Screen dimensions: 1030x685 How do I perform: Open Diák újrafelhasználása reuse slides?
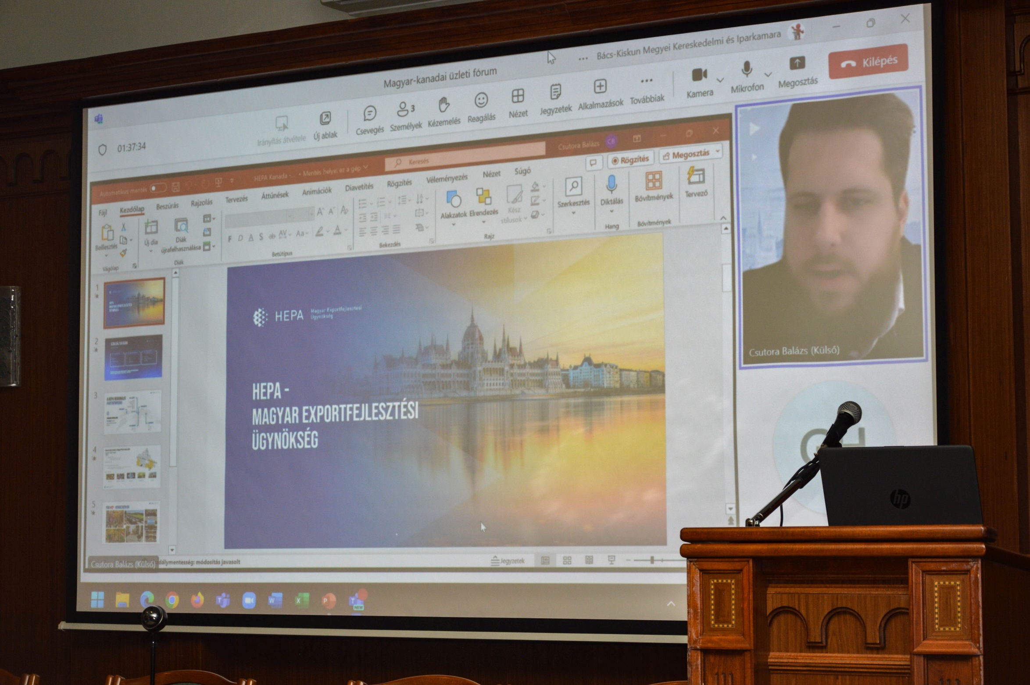tap(181, 235)
